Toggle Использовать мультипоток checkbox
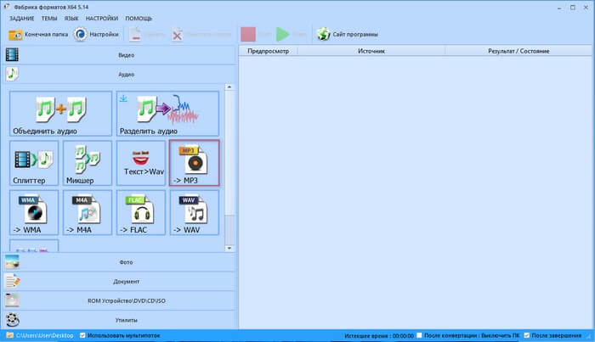The height and width of the screenshot is (342, 595). pos(82,335)
